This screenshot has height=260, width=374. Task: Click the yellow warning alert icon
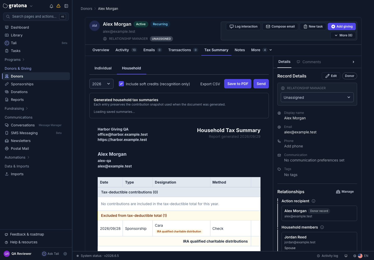tap(58, 6)
